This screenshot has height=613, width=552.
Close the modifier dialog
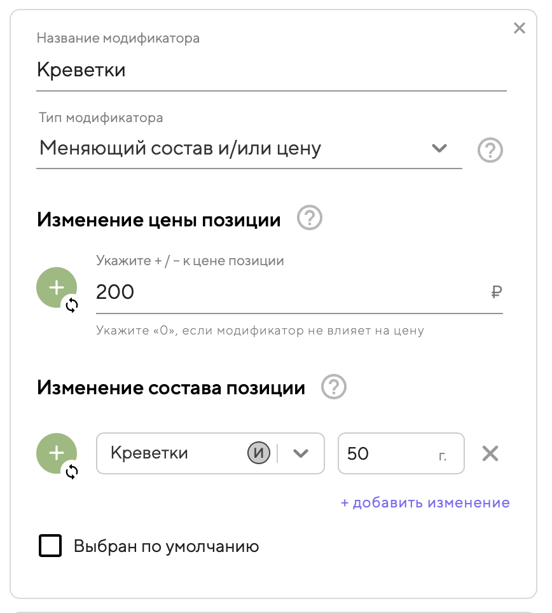click(520, 28)
